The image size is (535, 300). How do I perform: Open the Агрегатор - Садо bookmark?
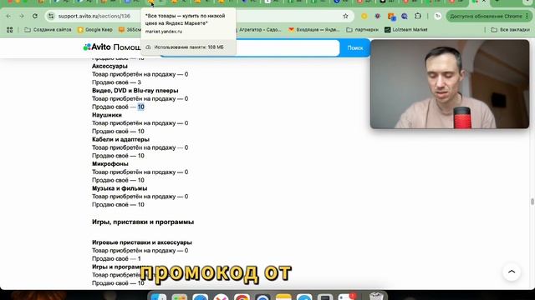260,30
